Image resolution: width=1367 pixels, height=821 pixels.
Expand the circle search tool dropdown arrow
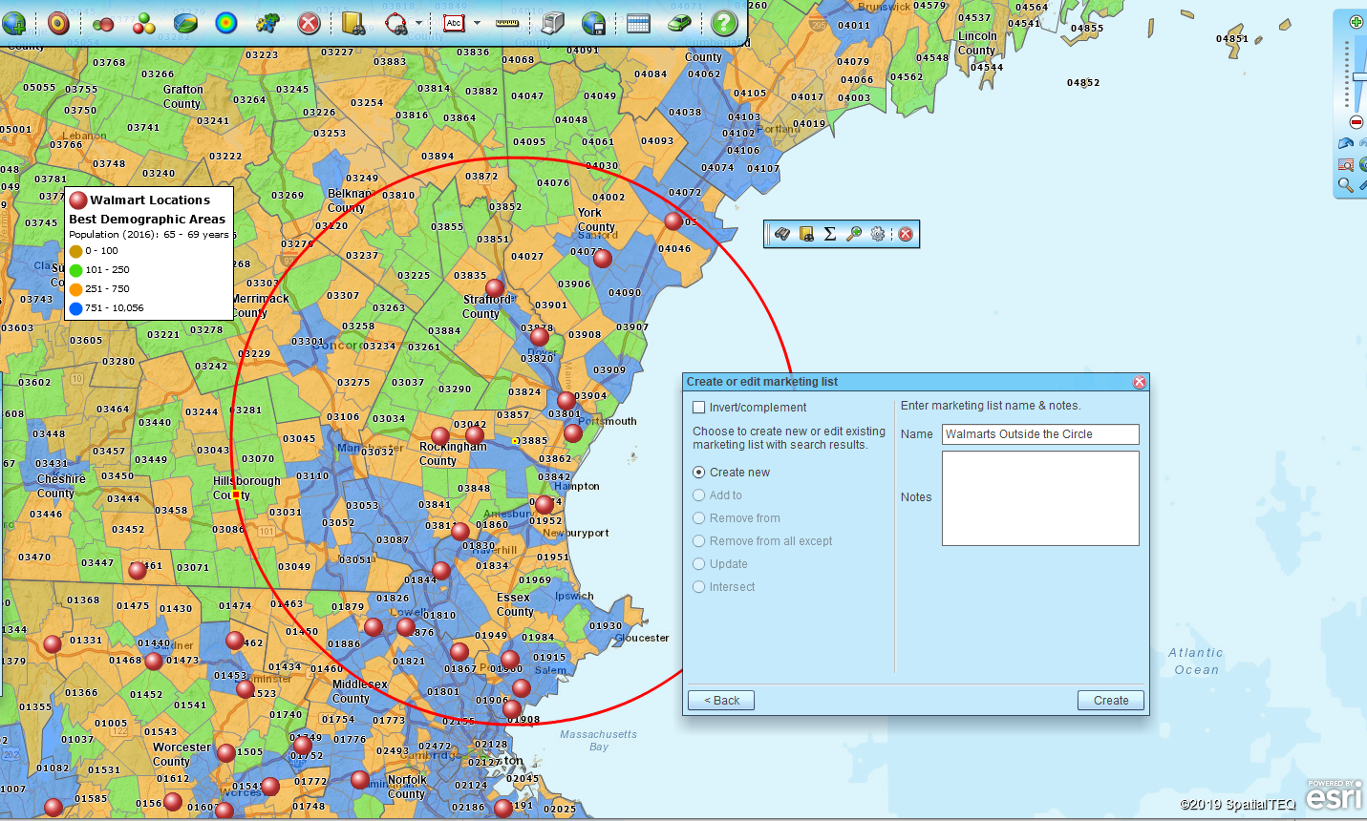[418, 23]
